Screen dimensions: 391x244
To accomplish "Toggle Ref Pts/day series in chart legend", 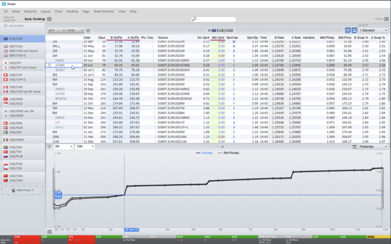I will click(229, 153).
